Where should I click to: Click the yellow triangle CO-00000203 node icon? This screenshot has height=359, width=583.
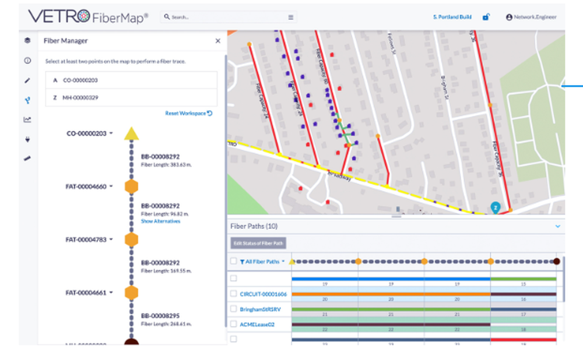[x=131, y=134]
